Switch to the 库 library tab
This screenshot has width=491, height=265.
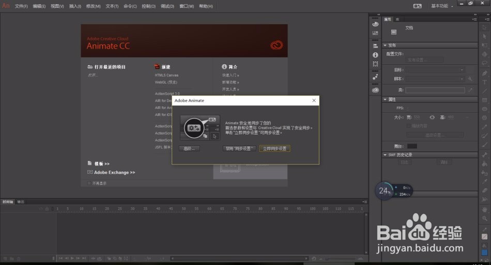(397, 20)
